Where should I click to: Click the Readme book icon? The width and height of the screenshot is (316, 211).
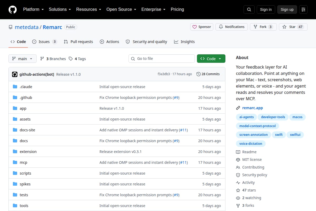pyautogui.click(x=238, y=152)
